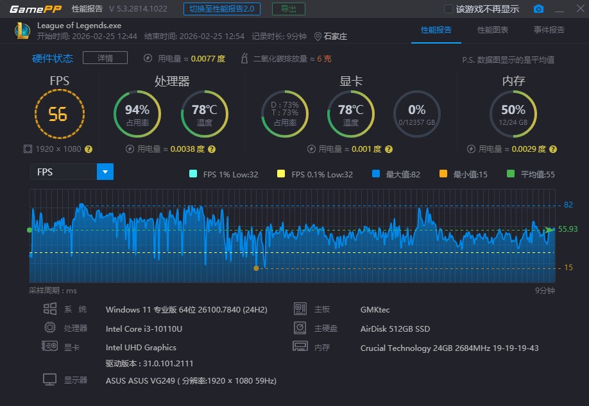Image resolution: width=589 pixels, height=406 pixels.
Task: Click the orange minimum FPS marker on the graph
Action: 257,268
